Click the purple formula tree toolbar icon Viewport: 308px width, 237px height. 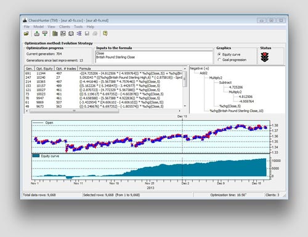pyautogui.click(x=79, y=33)
